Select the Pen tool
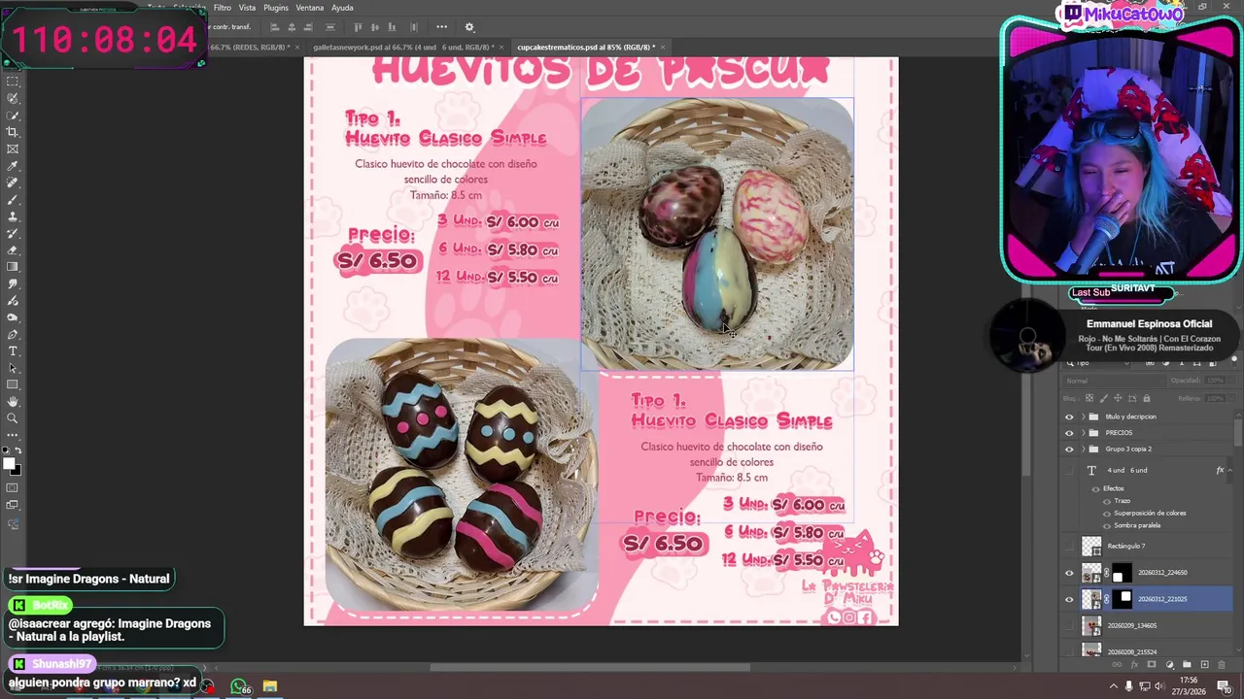The height and width of the screenshot is (699, 1244). pos(13,334)
